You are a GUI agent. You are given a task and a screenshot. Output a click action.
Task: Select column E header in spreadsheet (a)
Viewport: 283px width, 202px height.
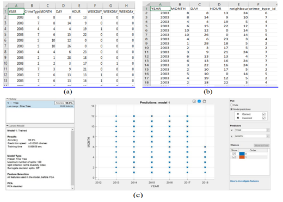coord(79,5)
